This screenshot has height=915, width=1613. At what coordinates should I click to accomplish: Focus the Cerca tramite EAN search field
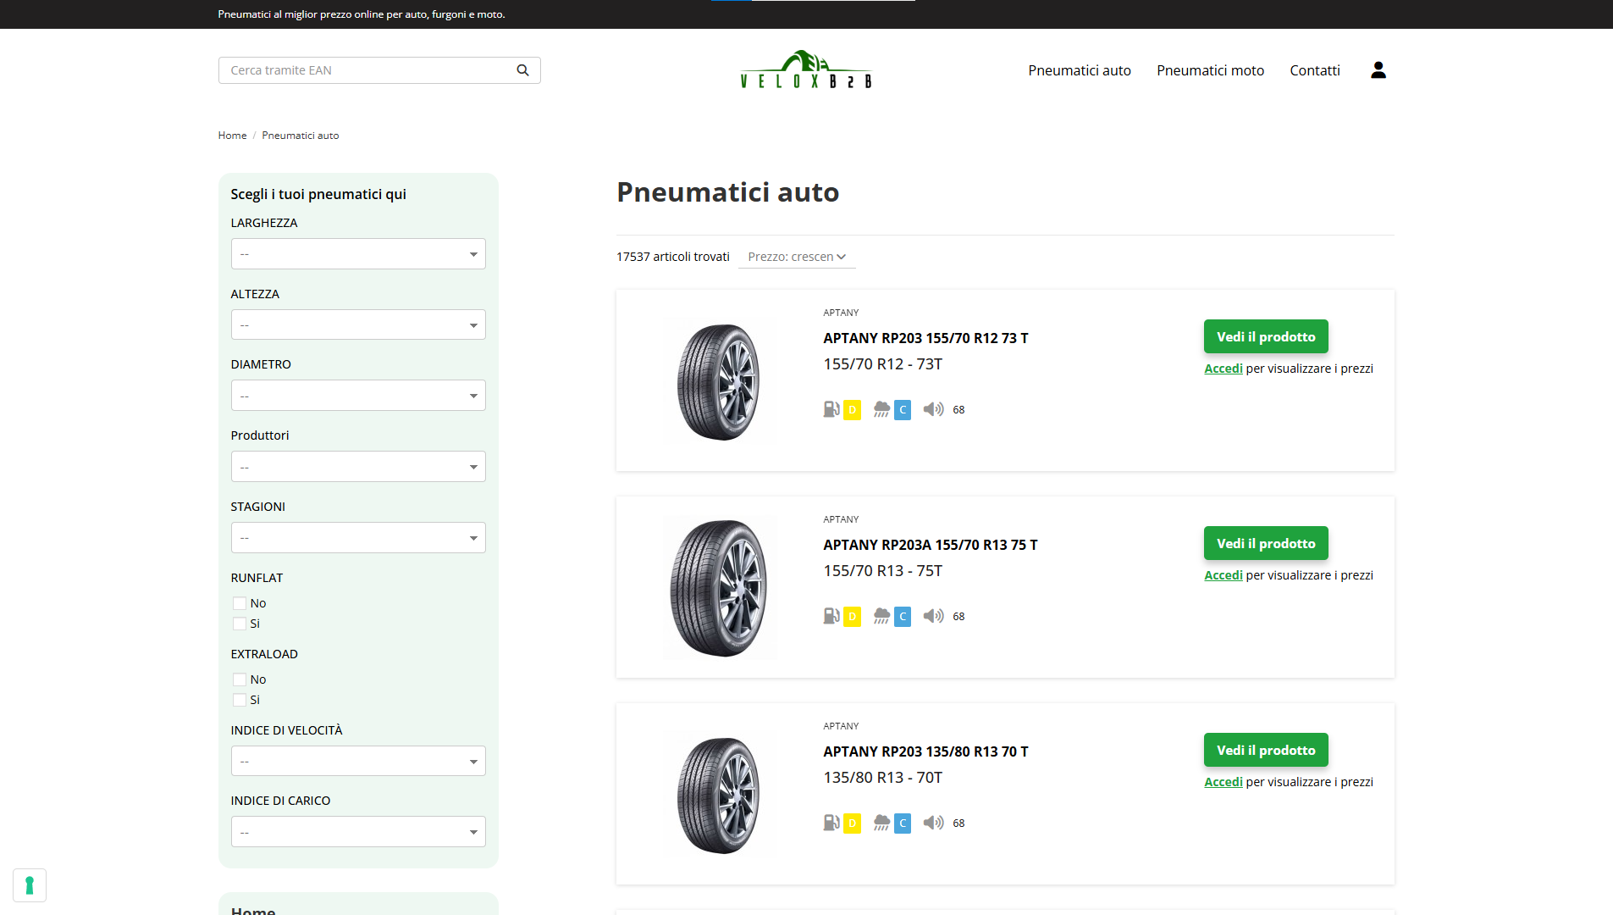[x=368, y=70]
